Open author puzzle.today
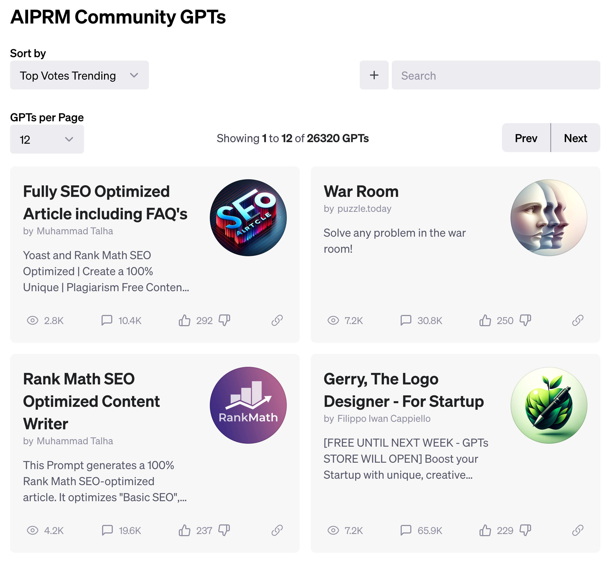 pos(364,209)
